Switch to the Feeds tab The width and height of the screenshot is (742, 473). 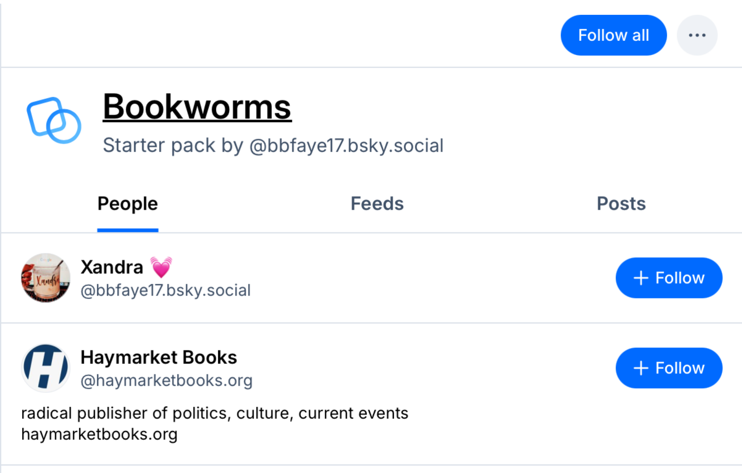point(377,203)
